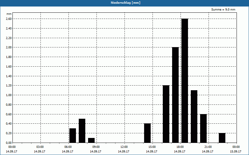Click the 21:00 x-axis time label
Screen dimensions: 249x155
pos(208,147)
